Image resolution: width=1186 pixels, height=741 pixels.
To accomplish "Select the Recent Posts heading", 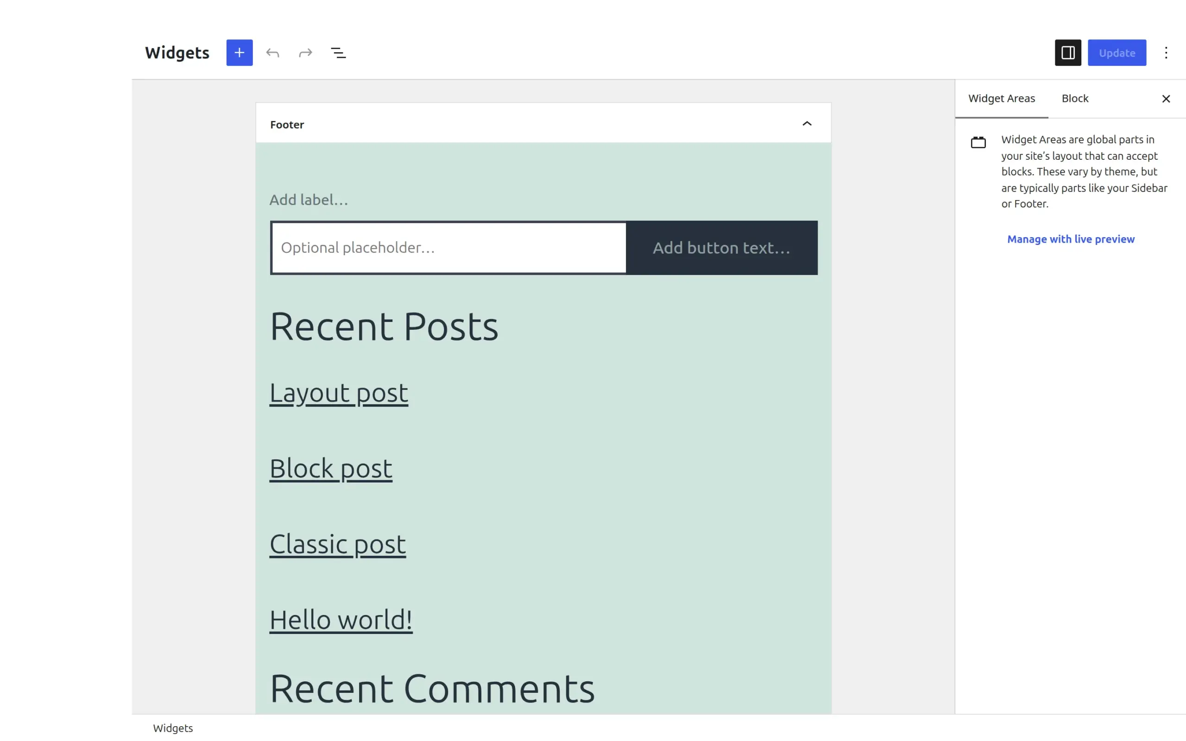I will [x=384, y=327].
